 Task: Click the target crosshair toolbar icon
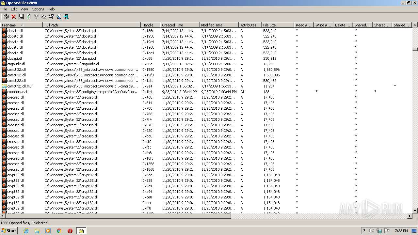(6, 17)
